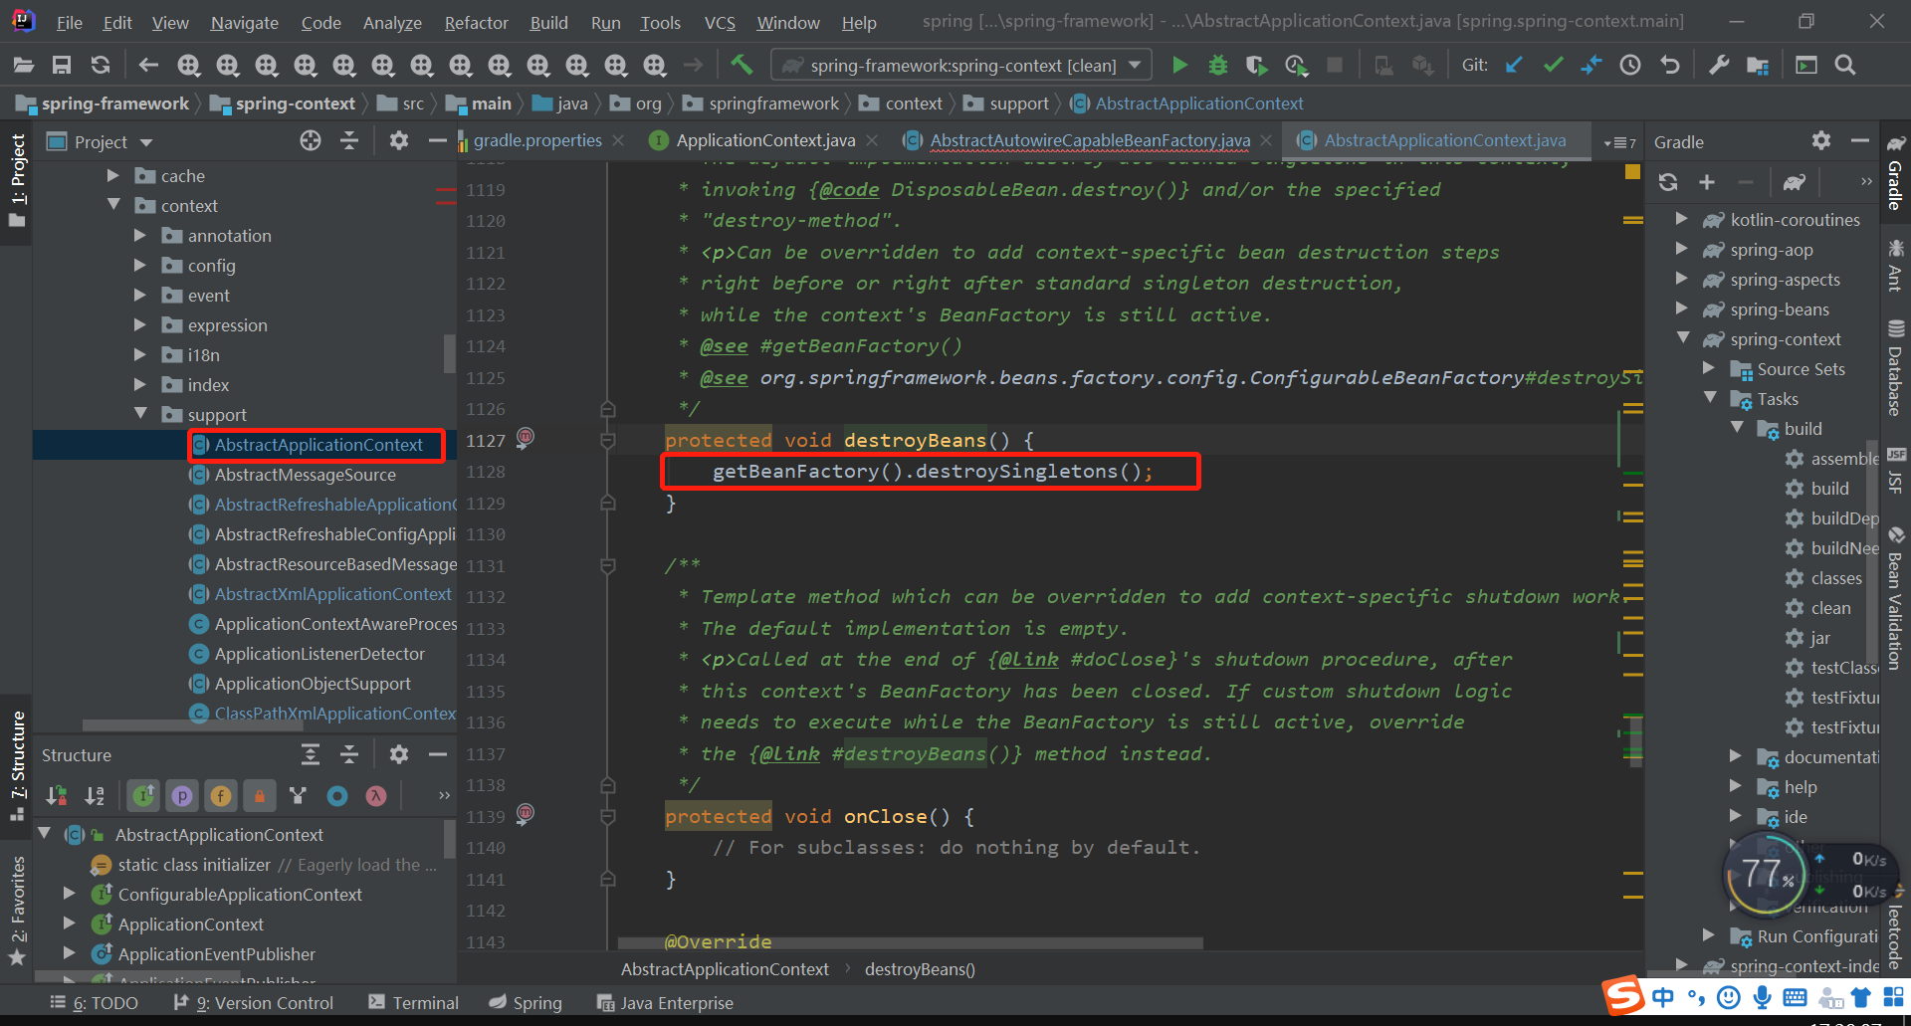Open the run configuration dropdown

961,65
